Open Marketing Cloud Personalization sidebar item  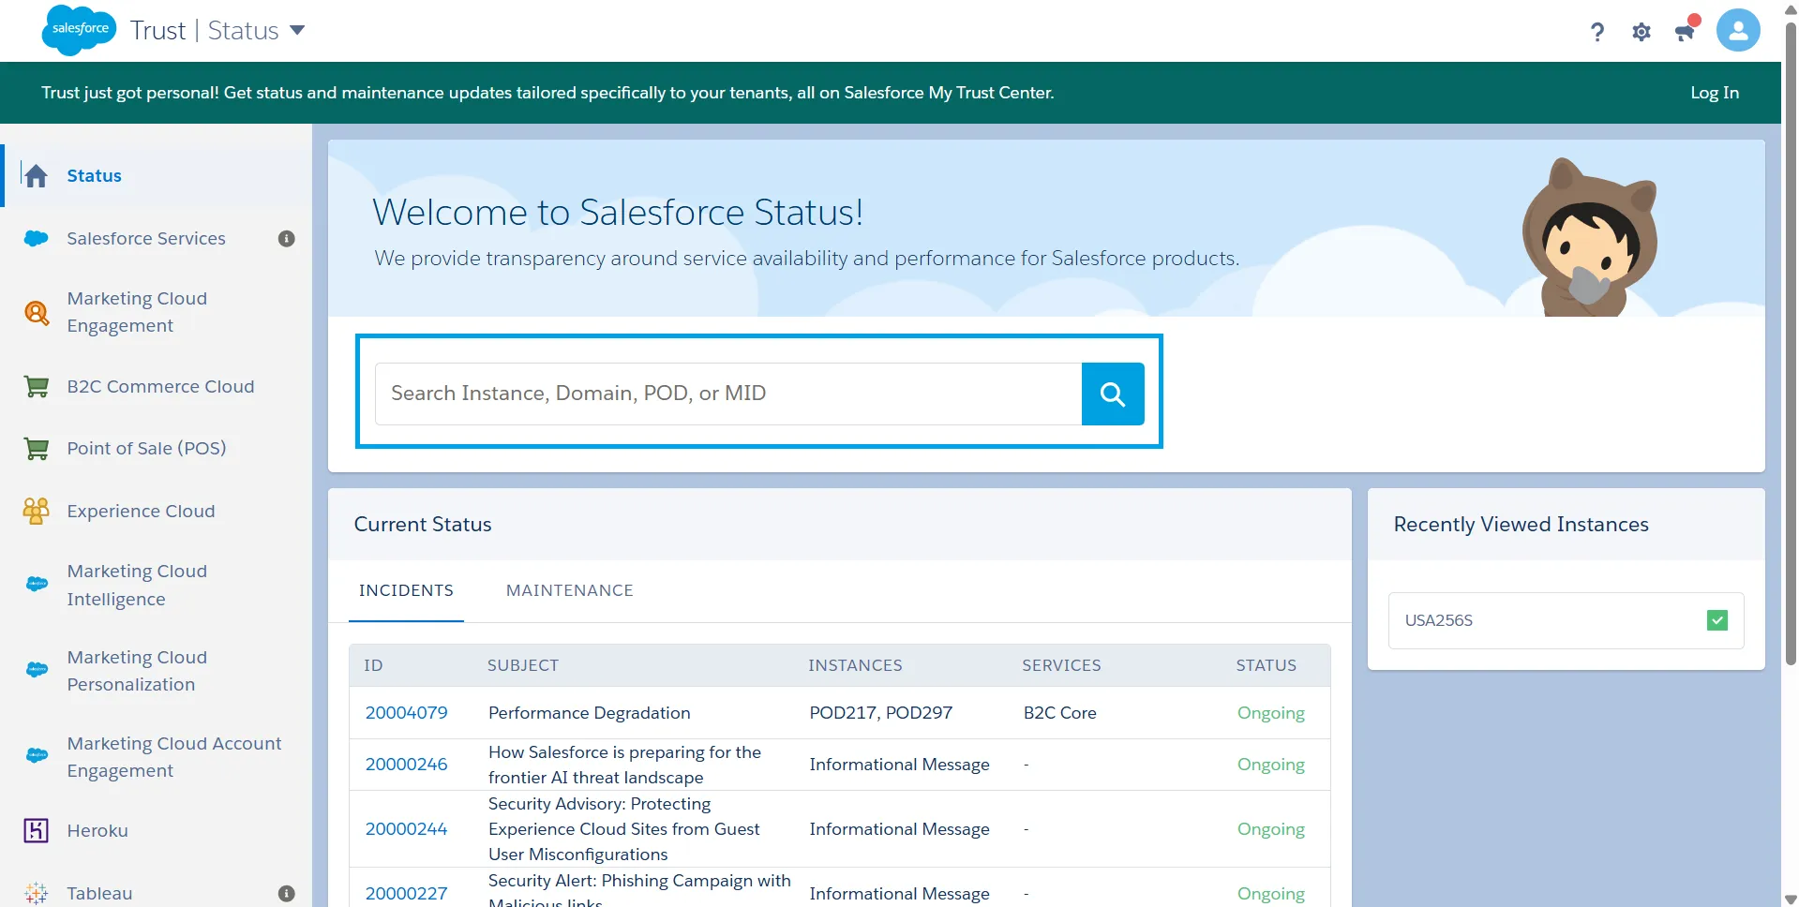(x=137, y=671)
